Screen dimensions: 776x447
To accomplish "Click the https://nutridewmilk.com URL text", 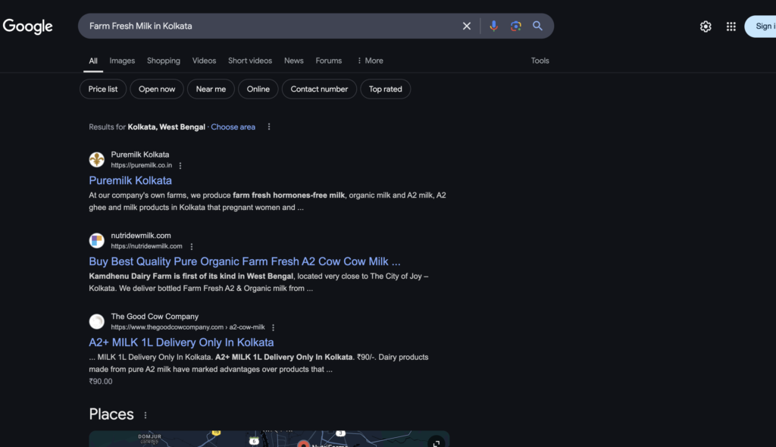I will coord(146,246).
